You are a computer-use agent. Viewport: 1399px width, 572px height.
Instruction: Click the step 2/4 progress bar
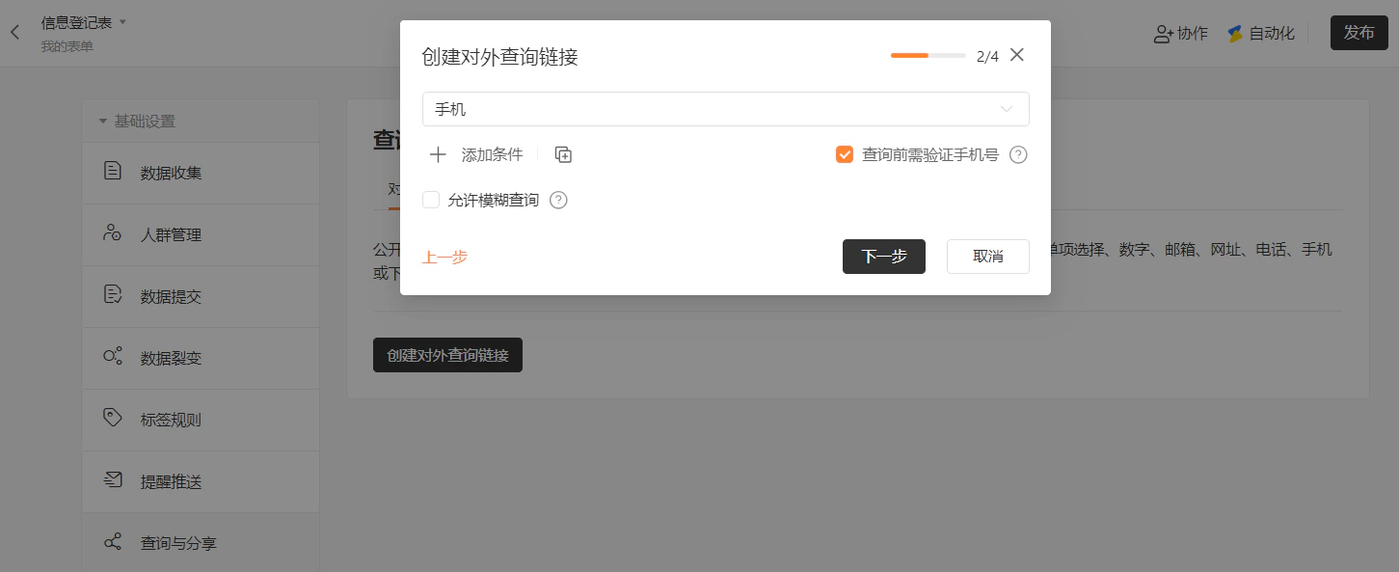[x=928, y=56]
